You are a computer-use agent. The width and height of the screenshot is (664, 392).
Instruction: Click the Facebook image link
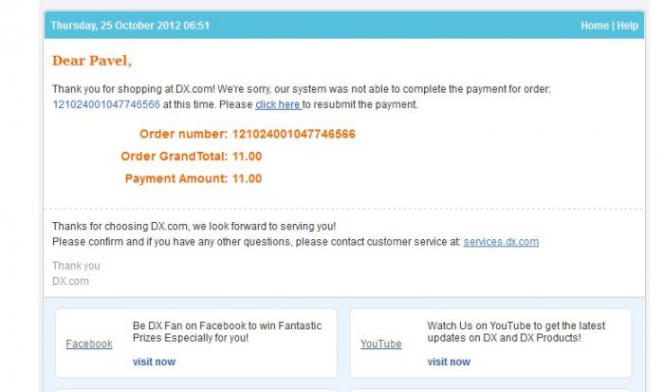point(89,344)
